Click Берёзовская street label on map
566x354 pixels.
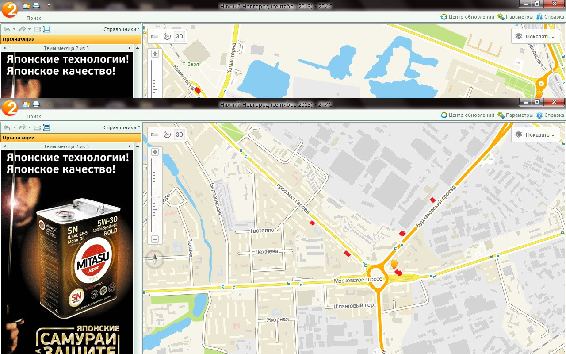click(216, 199)
